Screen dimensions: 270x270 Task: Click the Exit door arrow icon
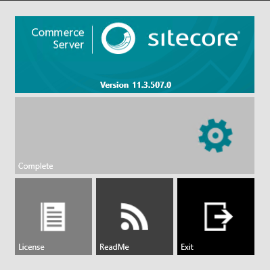click(x=219, y=217)
